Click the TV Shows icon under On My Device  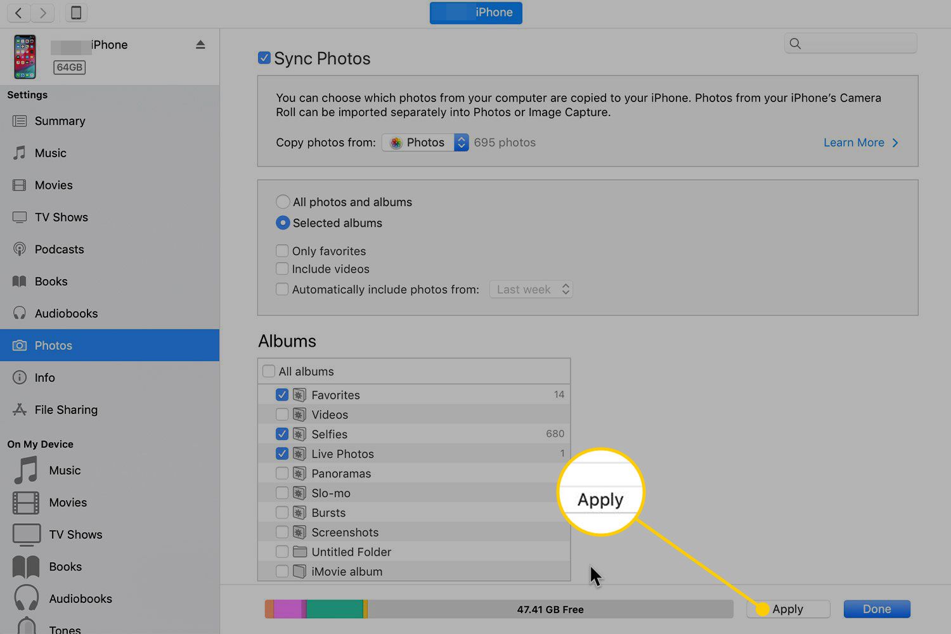[x=26, y=534]
